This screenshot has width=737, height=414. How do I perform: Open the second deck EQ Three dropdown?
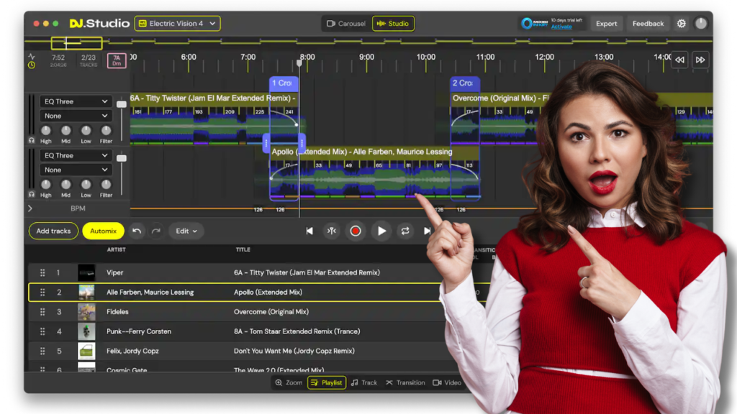75,155
